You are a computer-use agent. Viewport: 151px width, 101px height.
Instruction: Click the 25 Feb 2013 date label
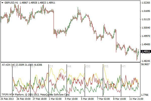pos(8,99)
